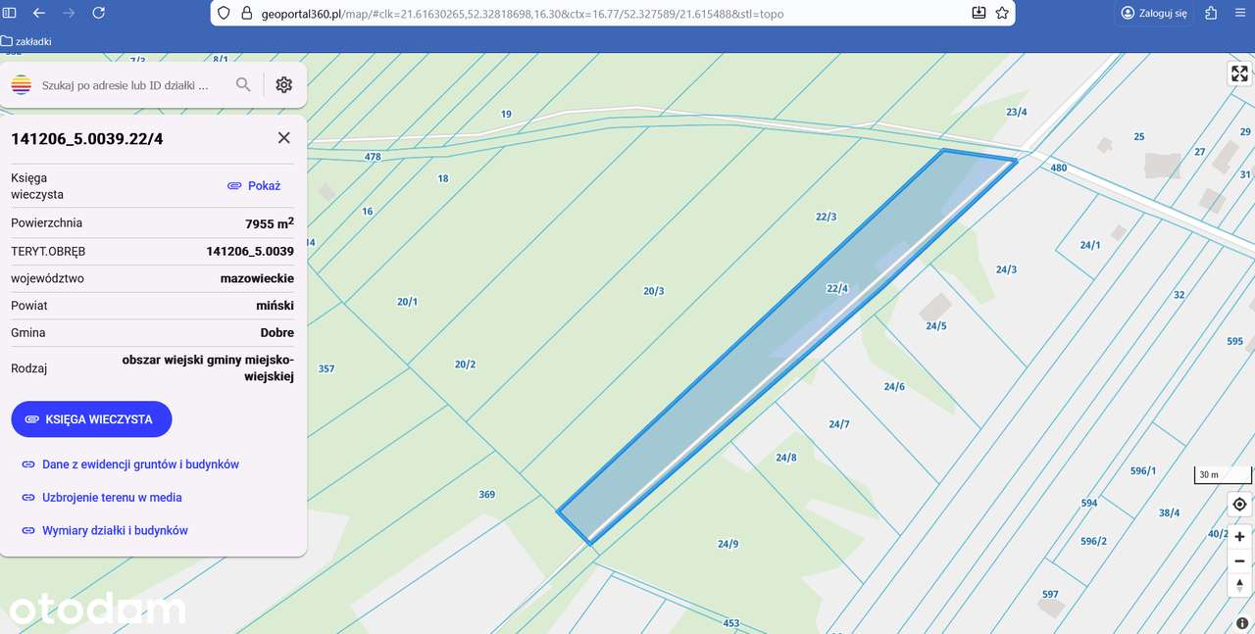Select parcel 20/2 on the map

click(465, 365)
